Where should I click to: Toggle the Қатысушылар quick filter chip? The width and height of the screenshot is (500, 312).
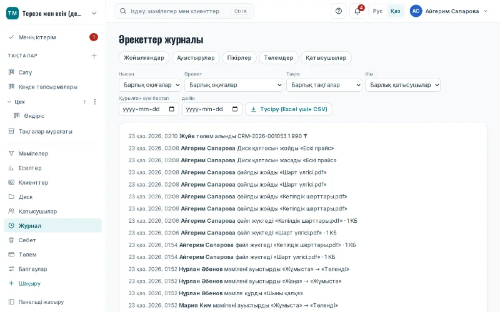(x=326, y=57)
